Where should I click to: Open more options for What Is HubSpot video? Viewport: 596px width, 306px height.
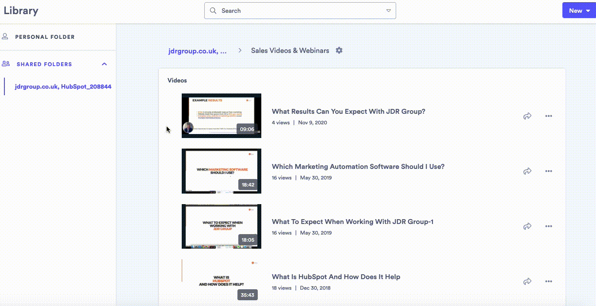549,281
